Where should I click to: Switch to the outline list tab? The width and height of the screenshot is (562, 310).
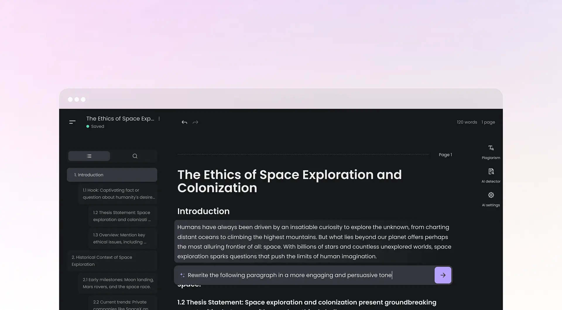(89, 156)
